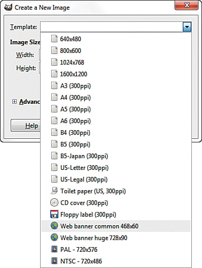Select PAL - 720x576 entry
The height and width of the screenshot is (268, 202).
[116, 249]
